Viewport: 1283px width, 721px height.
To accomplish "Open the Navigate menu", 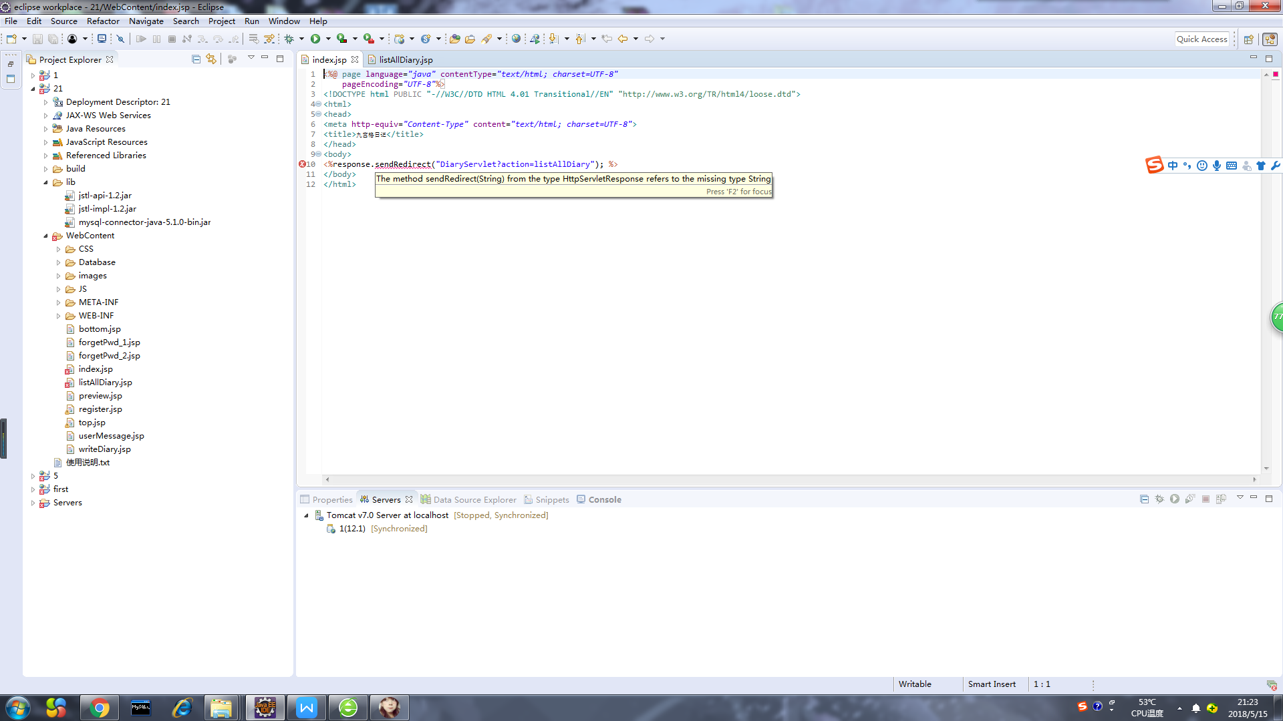I will tap(146, 21).
